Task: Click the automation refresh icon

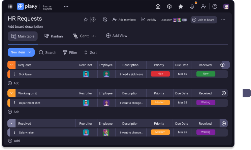Action: (x=105, y=20)
